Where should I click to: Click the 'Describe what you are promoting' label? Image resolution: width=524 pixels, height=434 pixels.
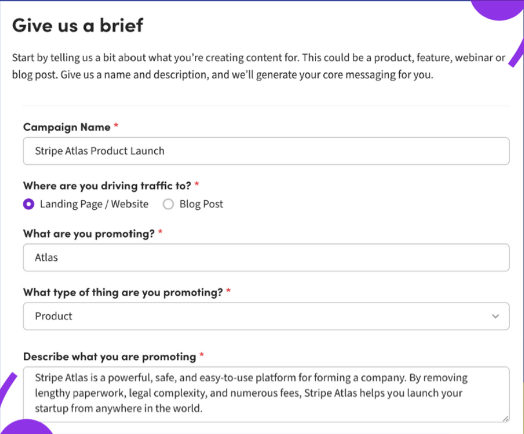(109, 356)
